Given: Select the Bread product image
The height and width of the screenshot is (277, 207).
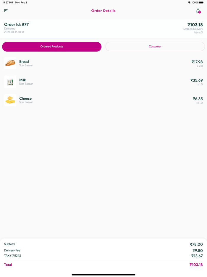Looking at the screenshot, I should 10,63.
